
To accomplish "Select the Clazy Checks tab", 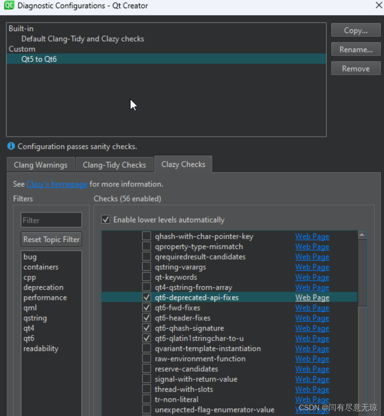I will (x=183, y=164).
